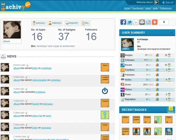
Task: Click chart icon in Photos row
Action: coord(157,89)
